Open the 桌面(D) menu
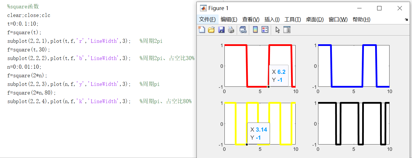 [315, 20]
